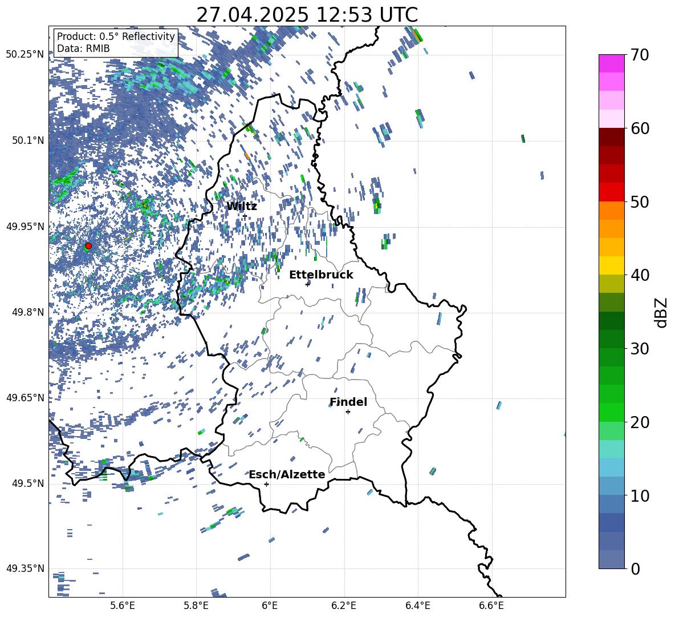Click the 49.95°N latitude label
This screenshot has height=617, width=675.
(25, 226)
